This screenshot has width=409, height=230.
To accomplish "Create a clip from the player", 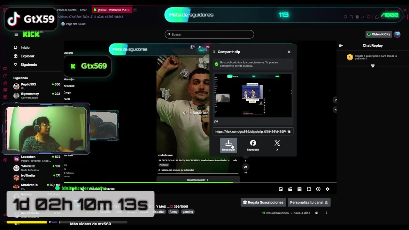I will click(x=290, y=189).
